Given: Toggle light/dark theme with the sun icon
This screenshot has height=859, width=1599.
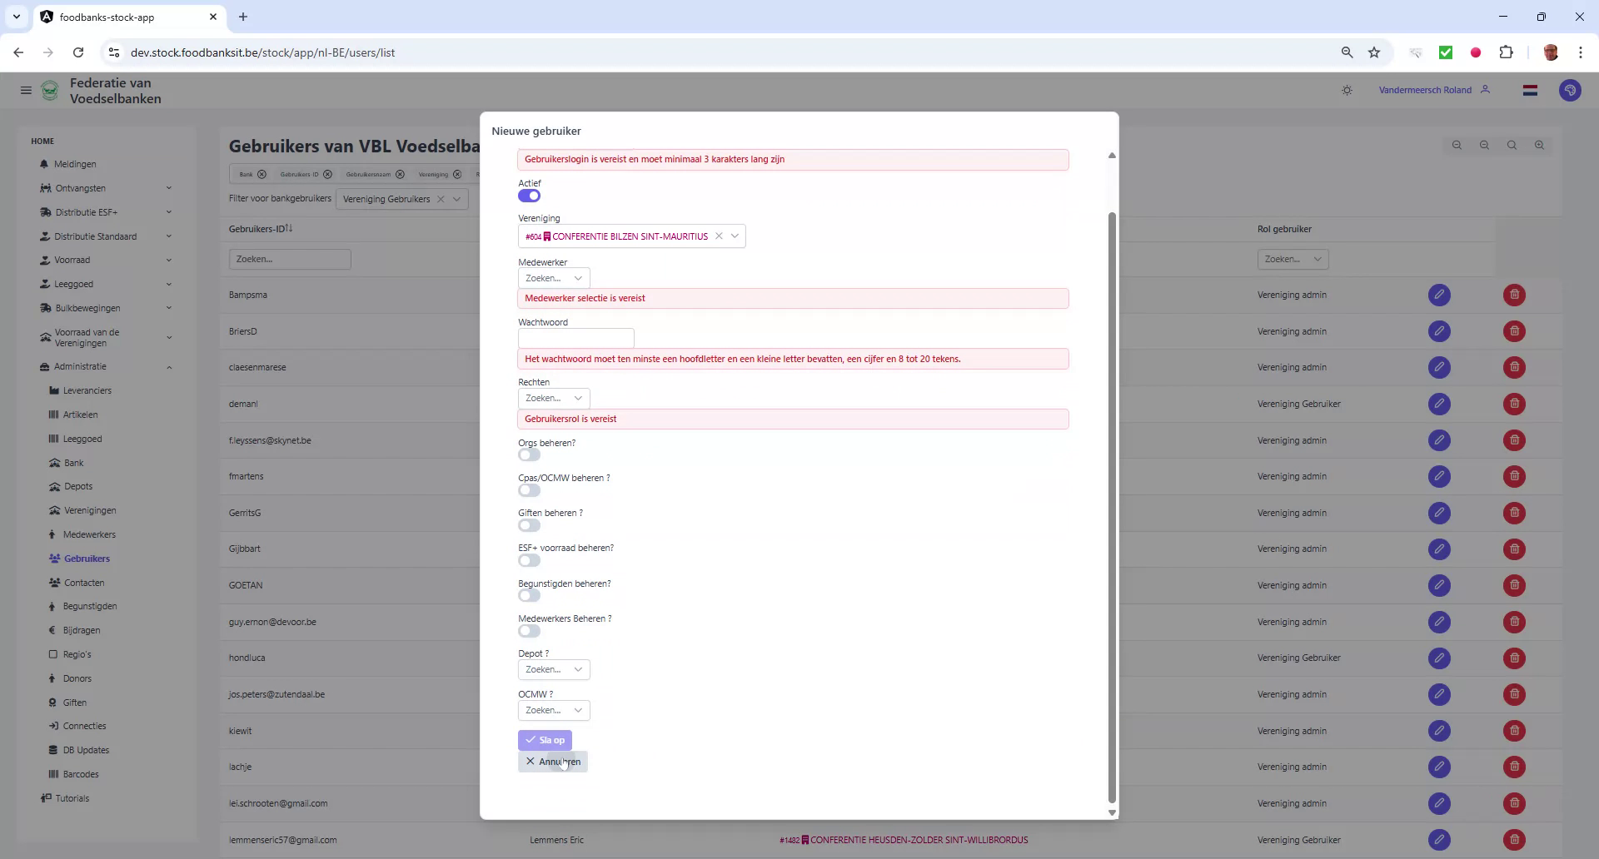Looking at the screenshot, I should [1347, 90].
